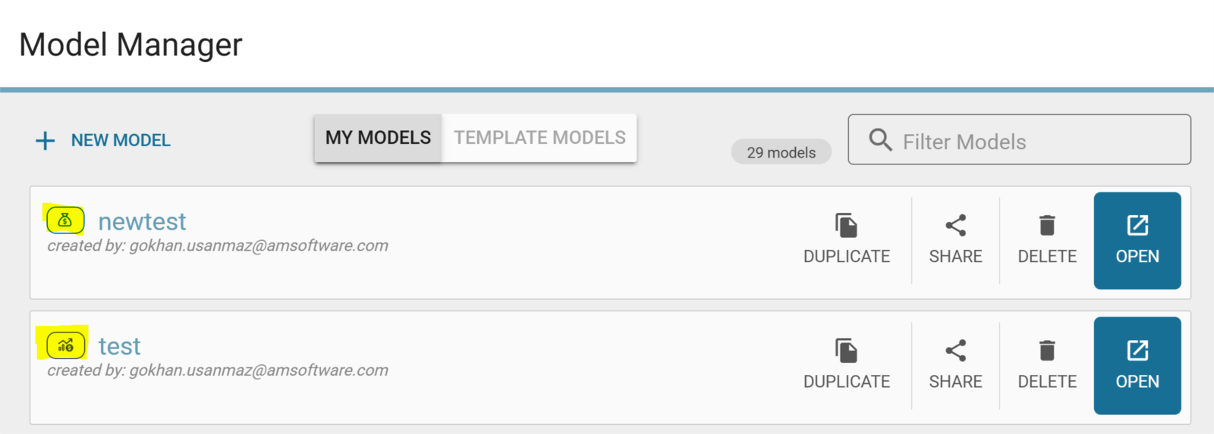Open the test model

[1137, 365]
